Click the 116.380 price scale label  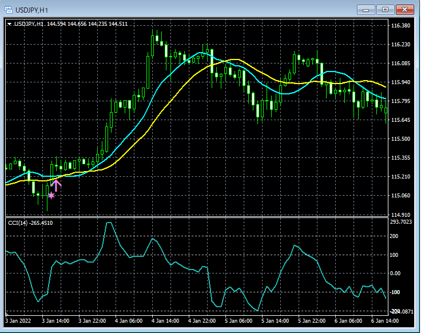point(400,26)
